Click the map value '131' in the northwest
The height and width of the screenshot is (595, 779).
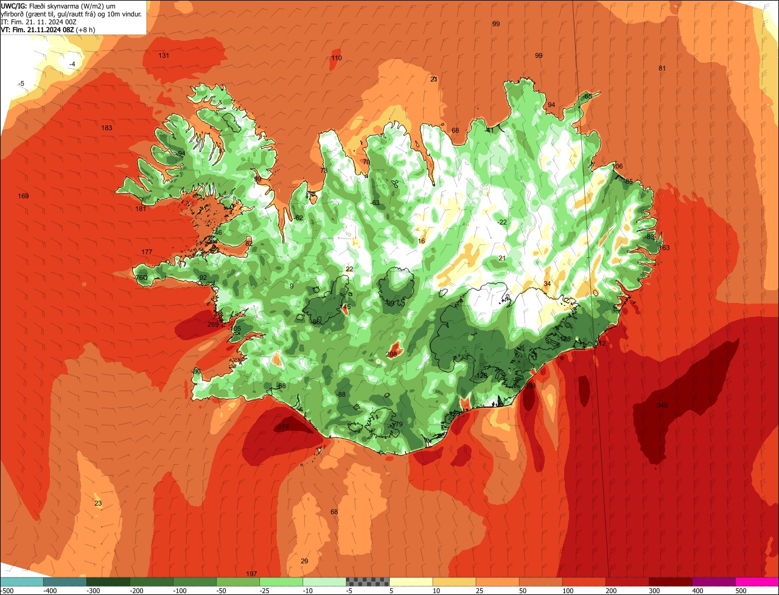164,55
